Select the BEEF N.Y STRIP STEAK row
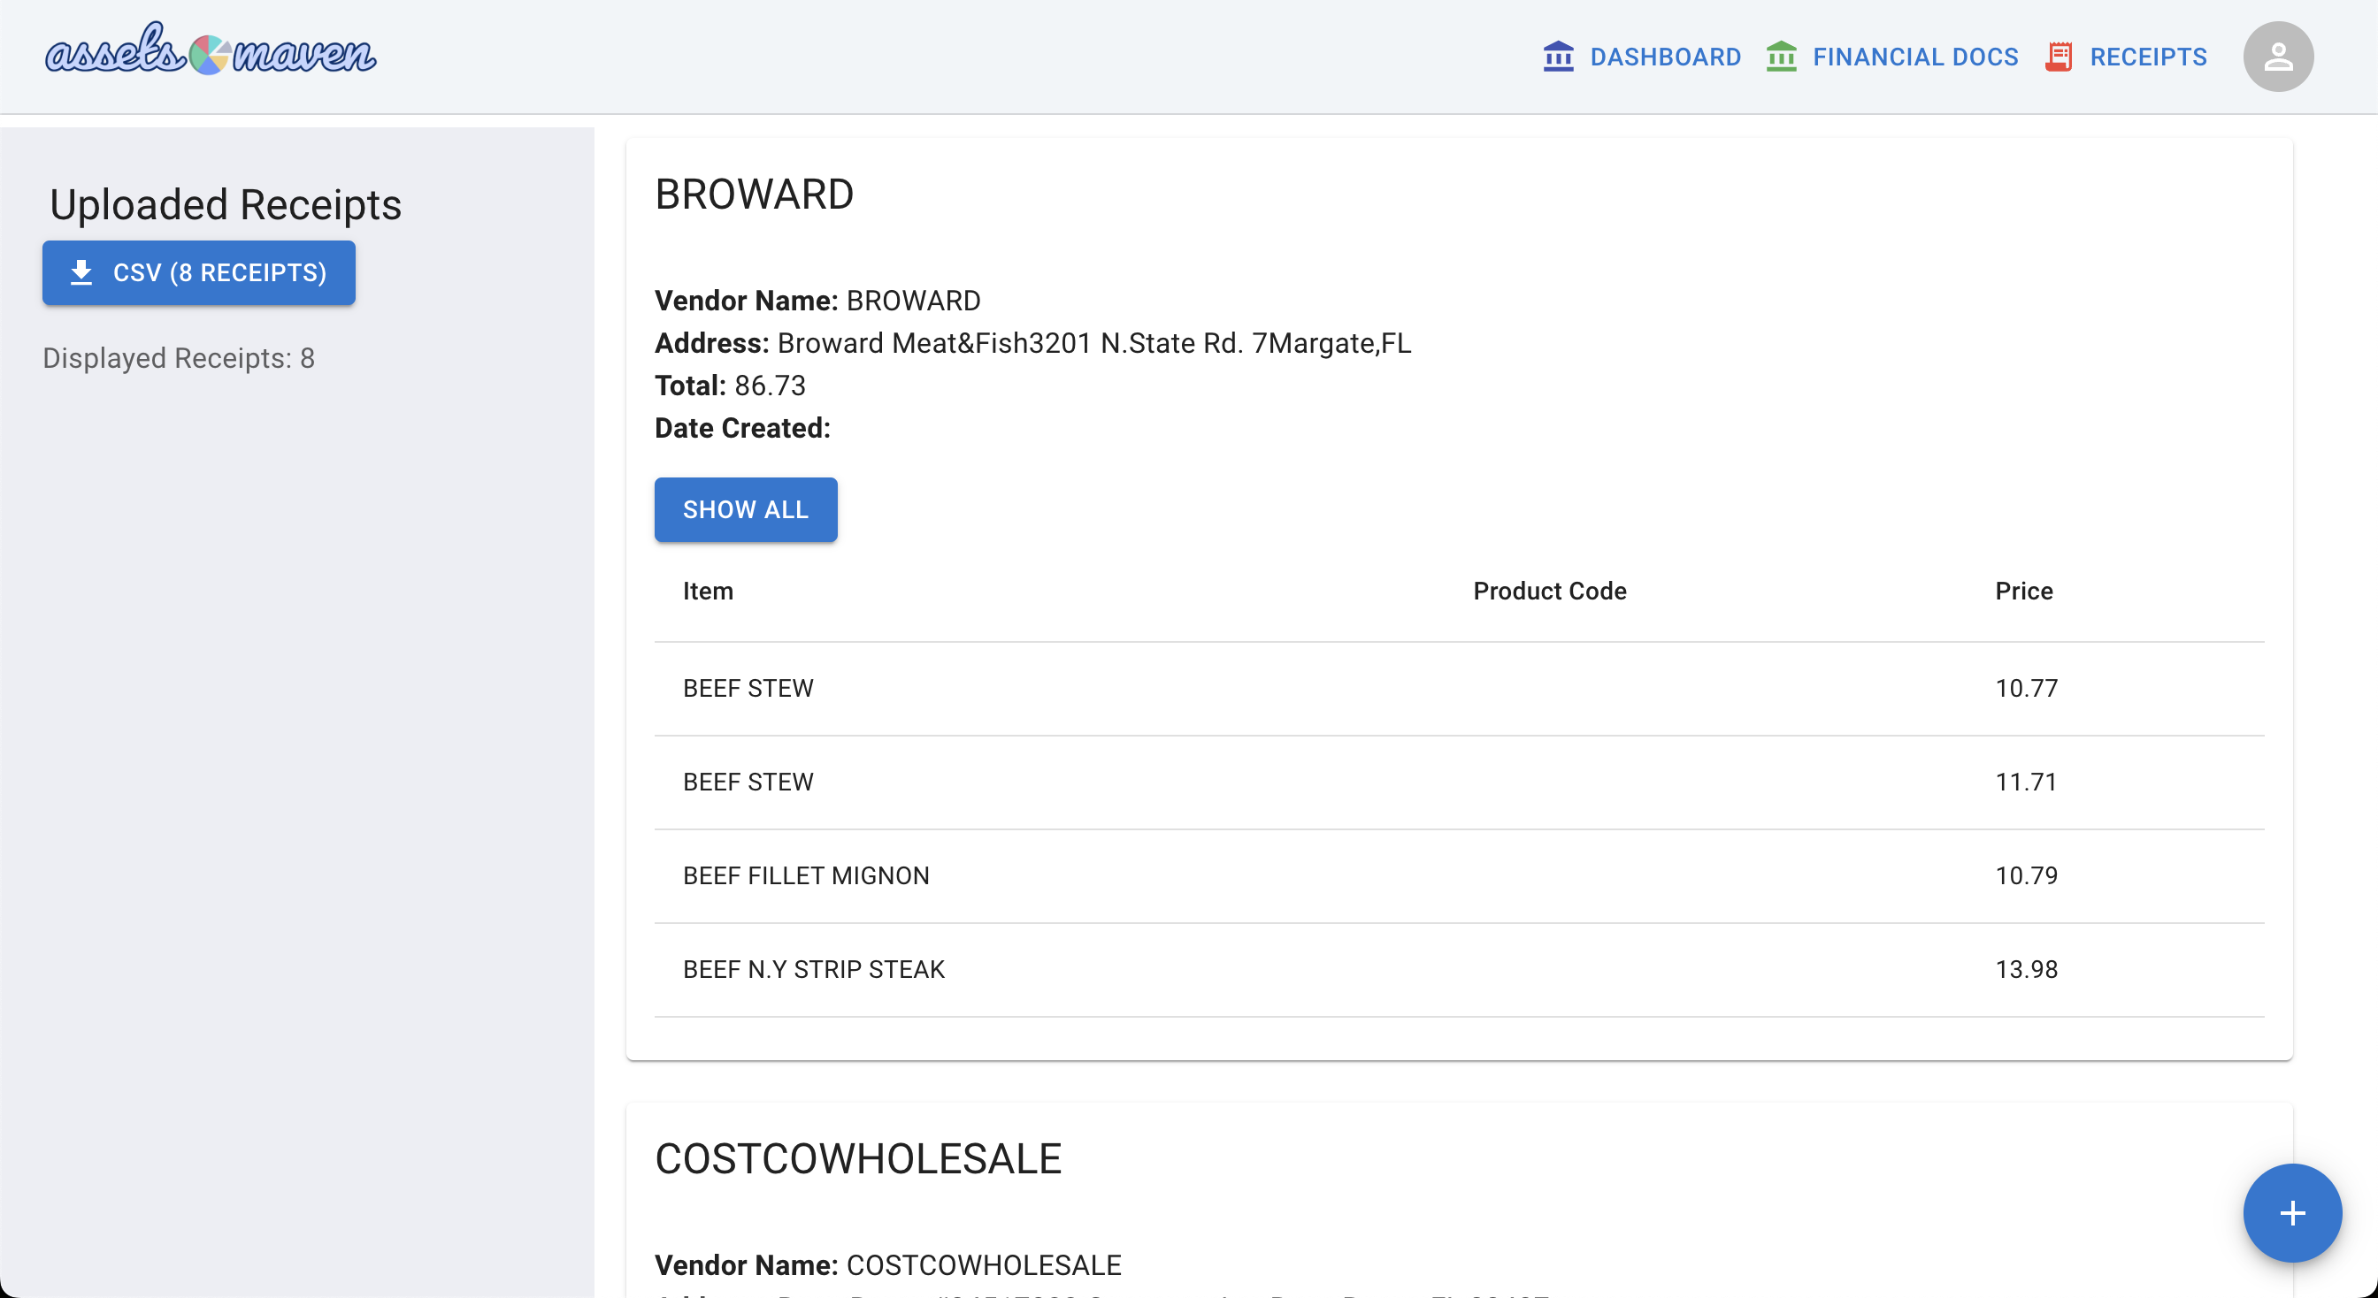 tap(813, 969)
